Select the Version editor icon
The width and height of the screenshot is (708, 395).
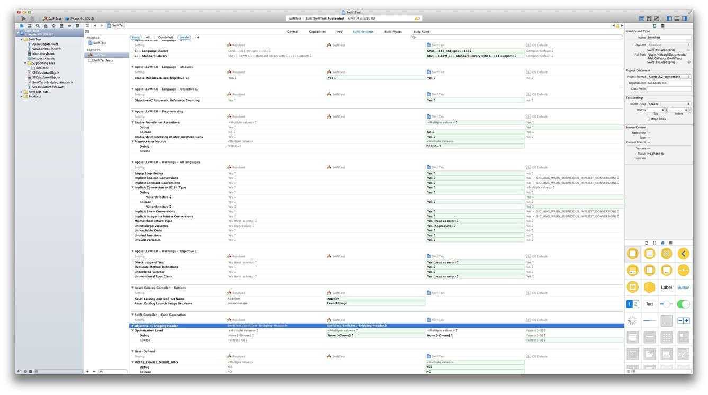coord(657,19)
